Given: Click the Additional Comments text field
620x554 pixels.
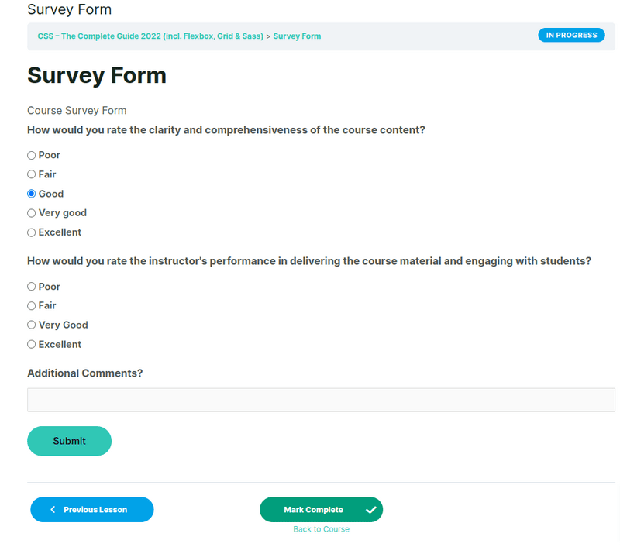Looking at the screenshot, I should [x=321, y=400].
